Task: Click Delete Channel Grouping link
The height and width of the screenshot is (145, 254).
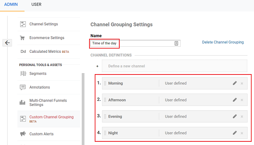Action: pyautogui.click(x=223, y=42)
